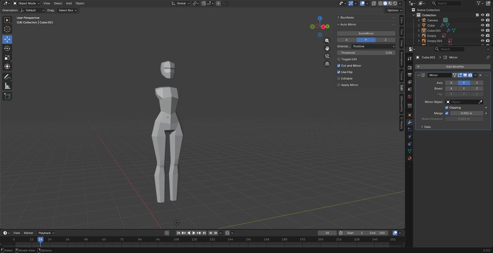
Task: Uncheck the Use Clip checkbox
Action: pyautogui.click(x=339, y=72)
